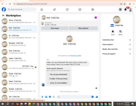Search in conversation with the magnifier icon
This screenshot has height=106, width=136.
point(120,32)
